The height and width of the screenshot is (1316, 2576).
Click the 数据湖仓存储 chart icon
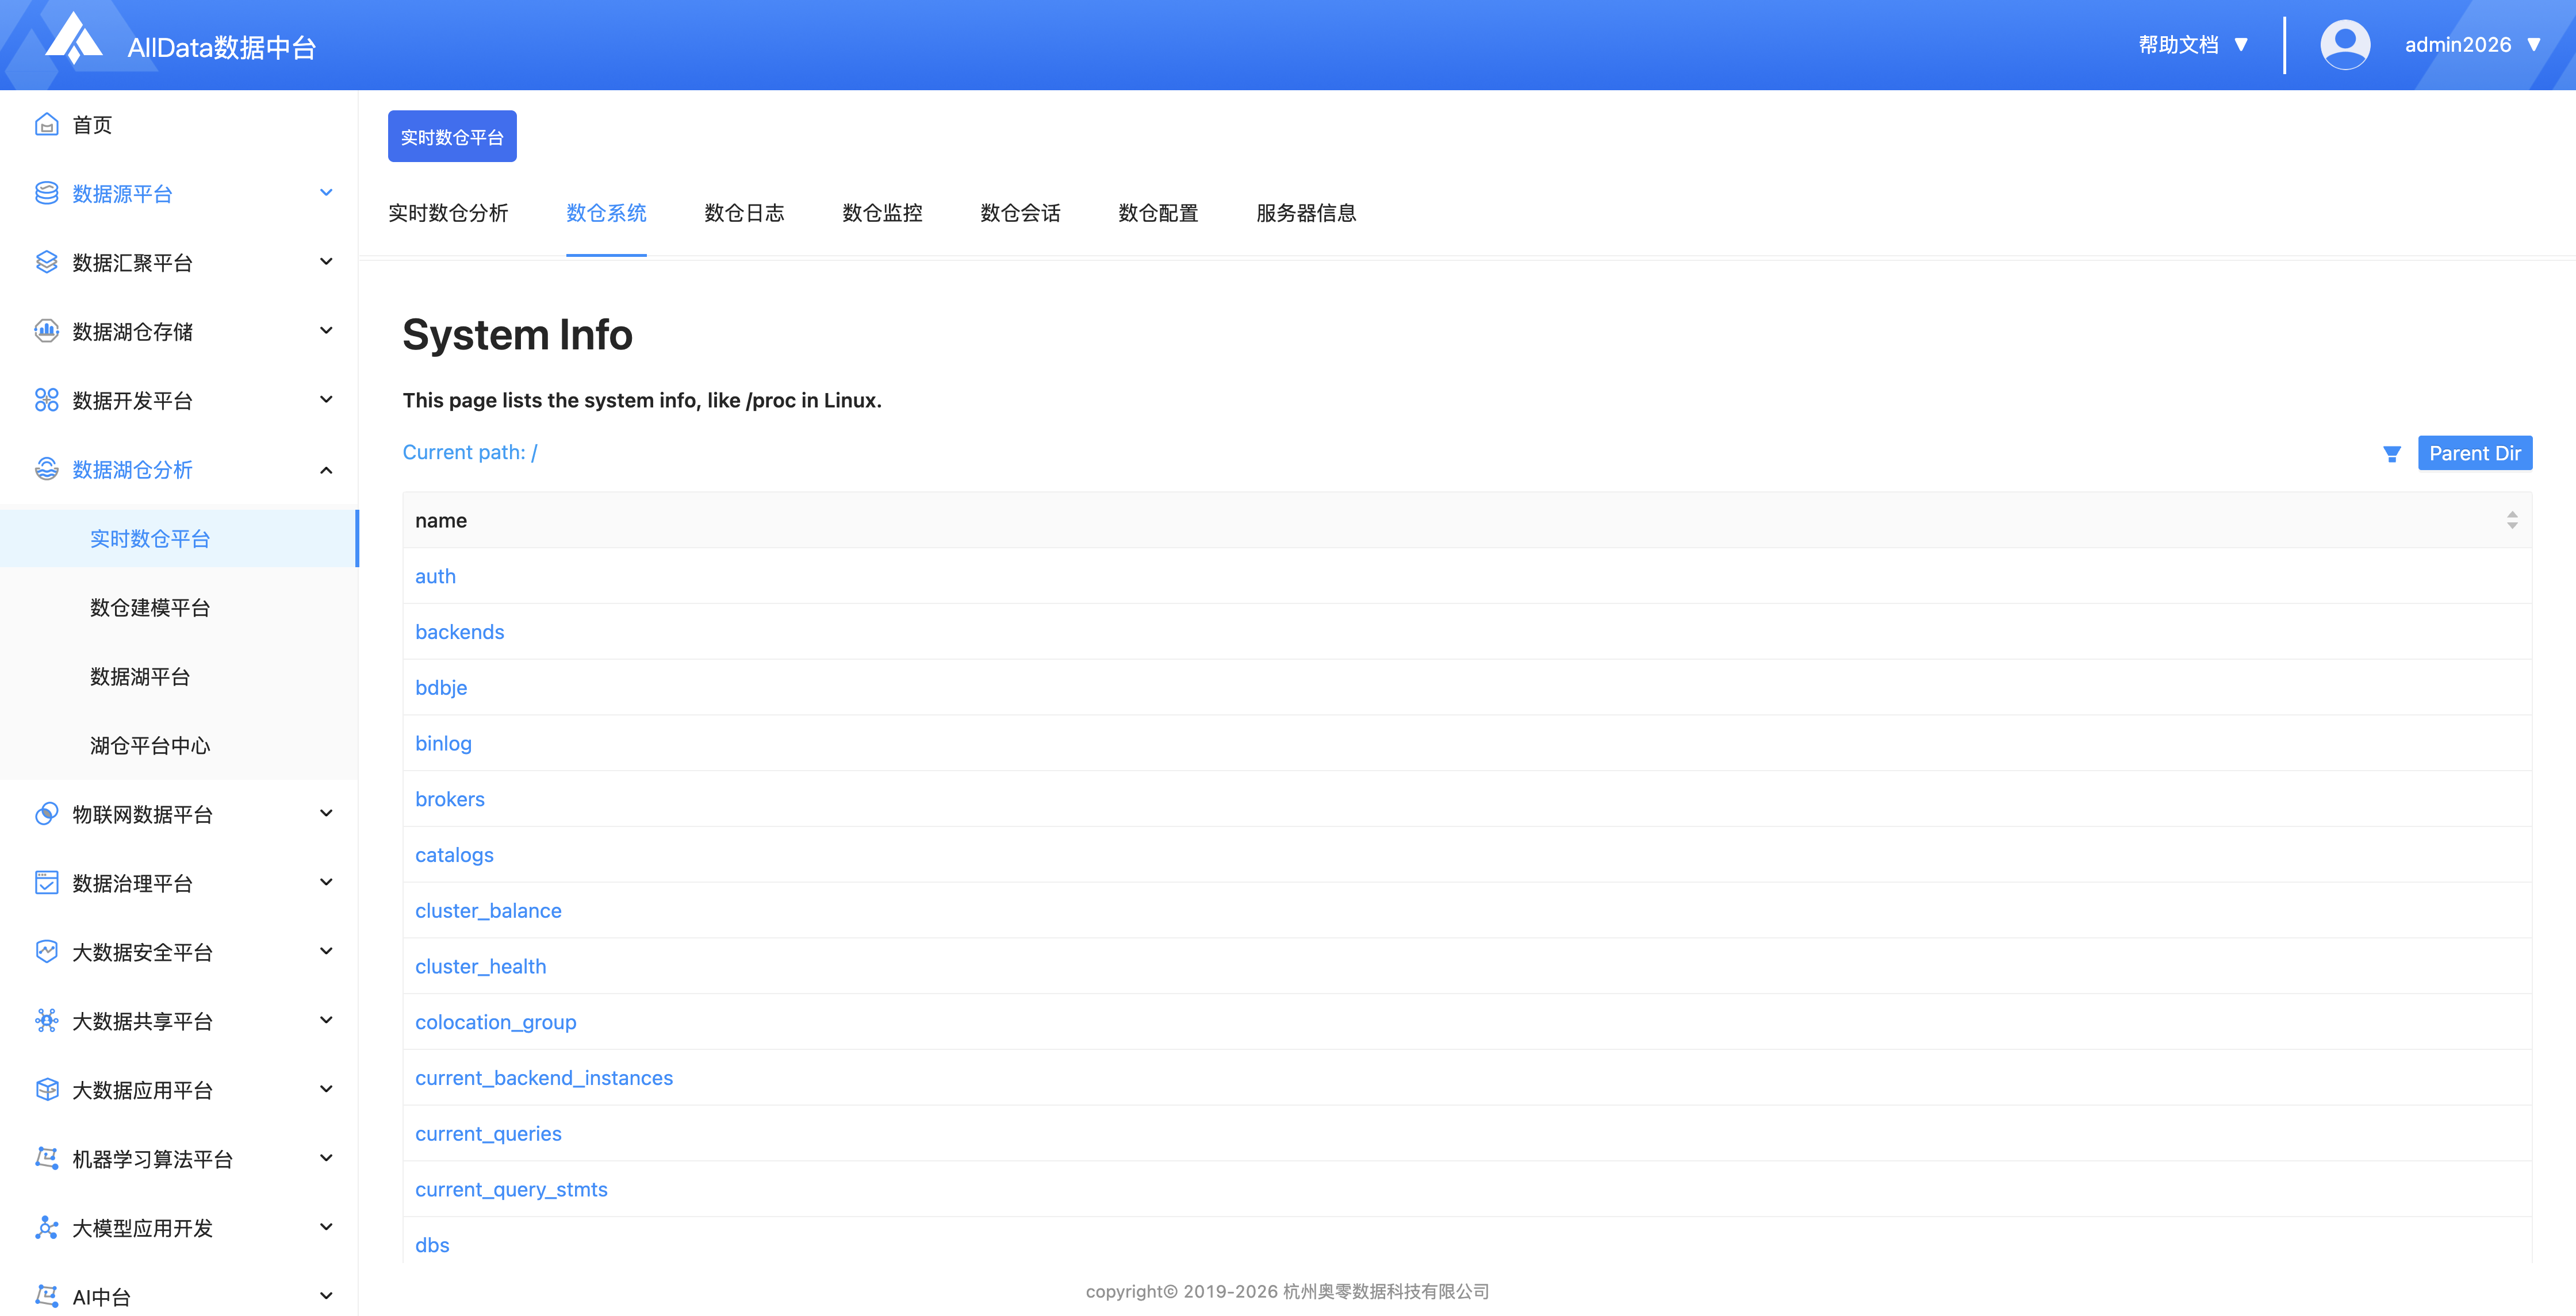(x=46, y=331)
